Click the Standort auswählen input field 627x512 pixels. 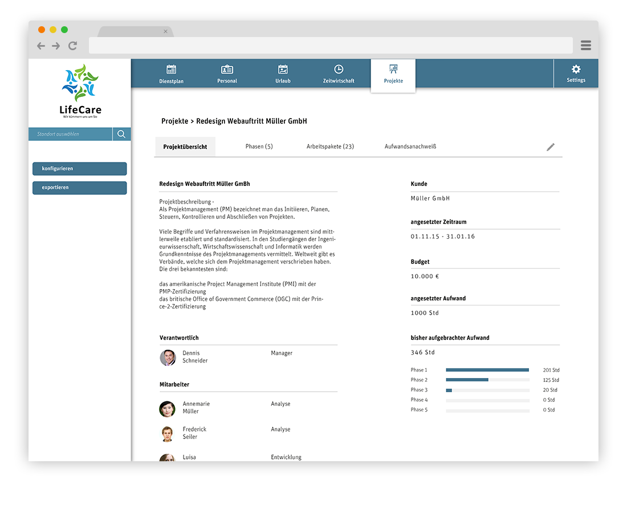tap(70, 135)
